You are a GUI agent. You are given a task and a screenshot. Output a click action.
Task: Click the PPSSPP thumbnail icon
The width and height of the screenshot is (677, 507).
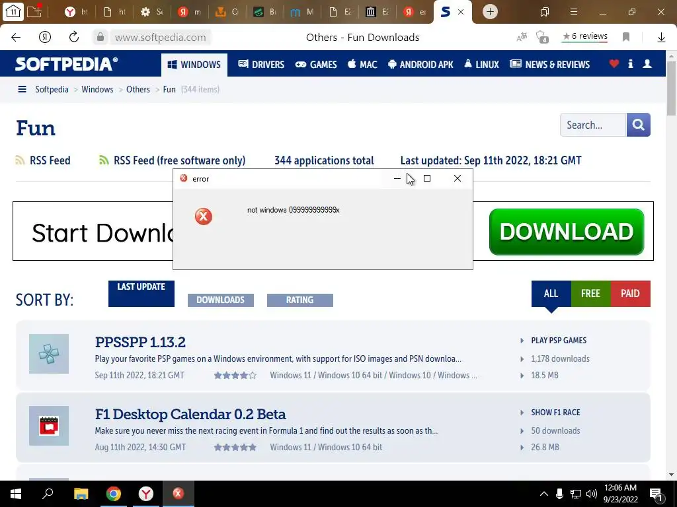49,354
